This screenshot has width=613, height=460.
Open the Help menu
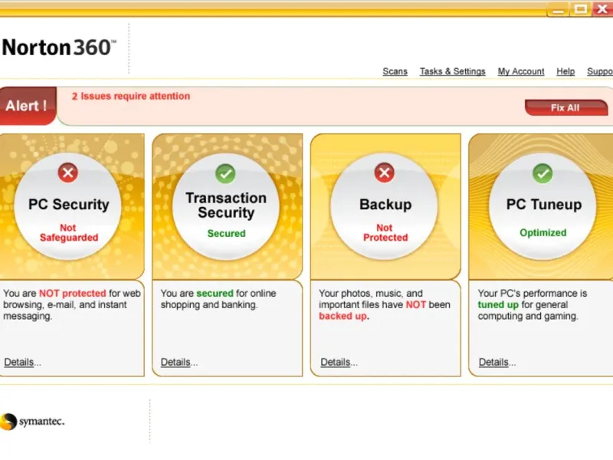click(x=565, y=71)
